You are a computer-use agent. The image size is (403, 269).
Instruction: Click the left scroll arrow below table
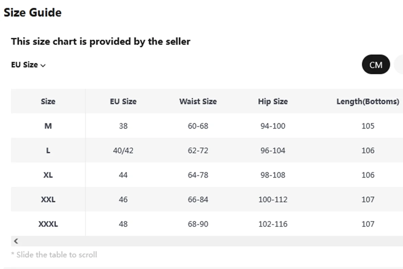16,241
